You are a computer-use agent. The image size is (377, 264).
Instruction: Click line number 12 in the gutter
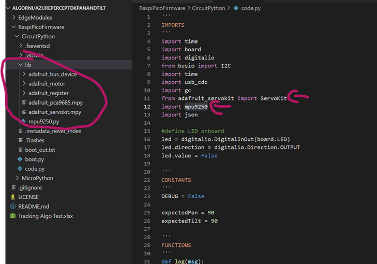point(147,107)
